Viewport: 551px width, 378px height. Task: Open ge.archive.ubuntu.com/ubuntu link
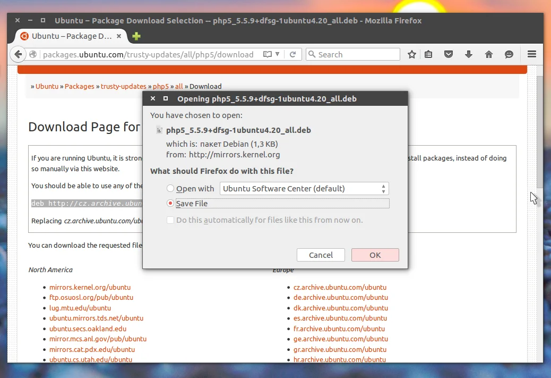(340, 339)
